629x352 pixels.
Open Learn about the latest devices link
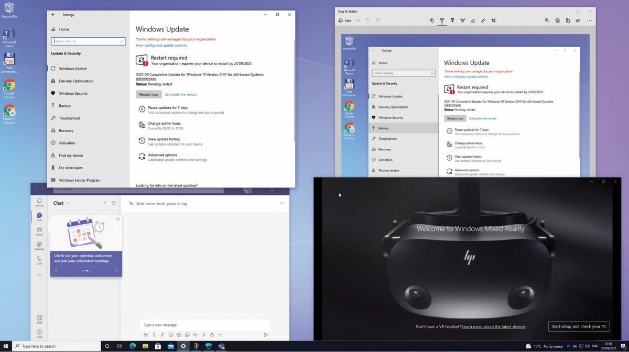click(x=494, y=327)
